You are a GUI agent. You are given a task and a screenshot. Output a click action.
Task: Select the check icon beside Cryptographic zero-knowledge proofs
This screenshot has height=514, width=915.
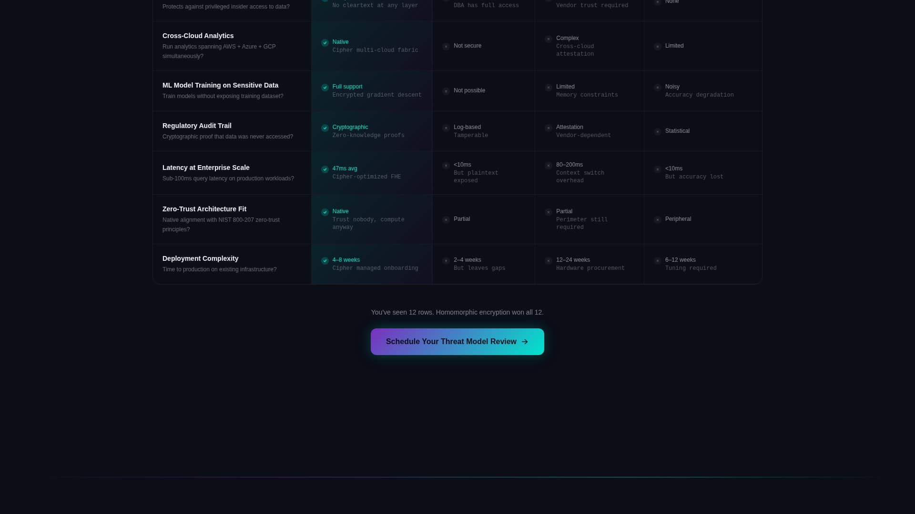(325, 128)
